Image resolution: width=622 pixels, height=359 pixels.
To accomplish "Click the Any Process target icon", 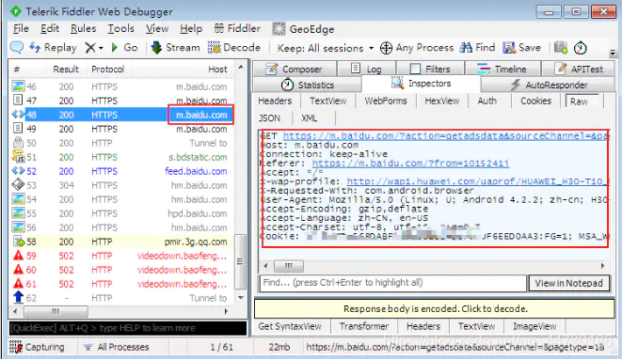I will (x=386, y=48).
